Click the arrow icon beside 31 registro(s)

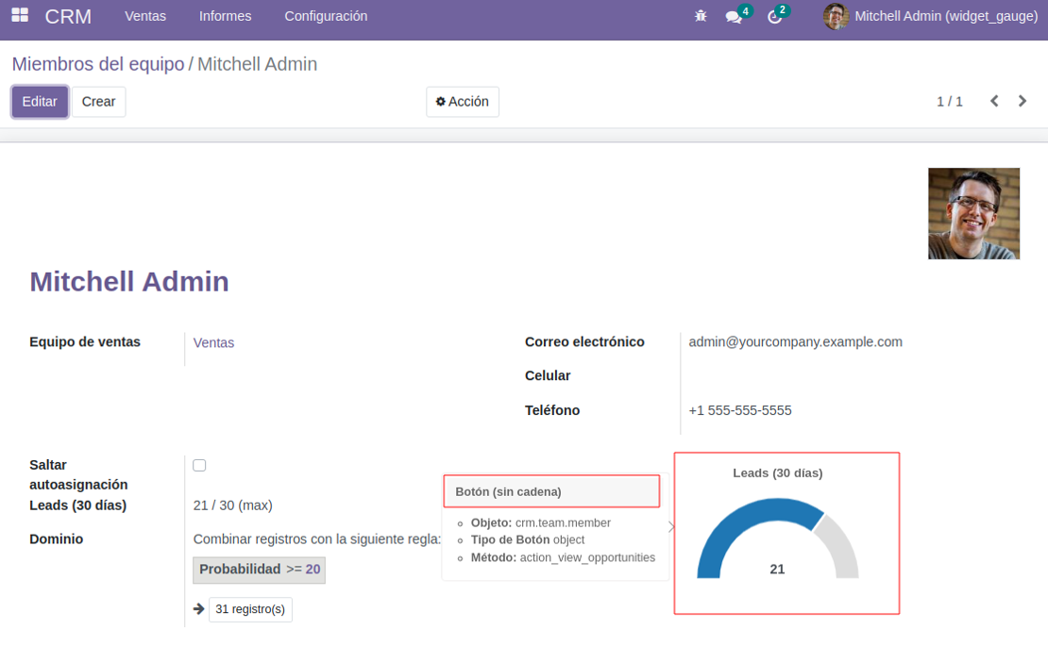(x=198, y=608)
